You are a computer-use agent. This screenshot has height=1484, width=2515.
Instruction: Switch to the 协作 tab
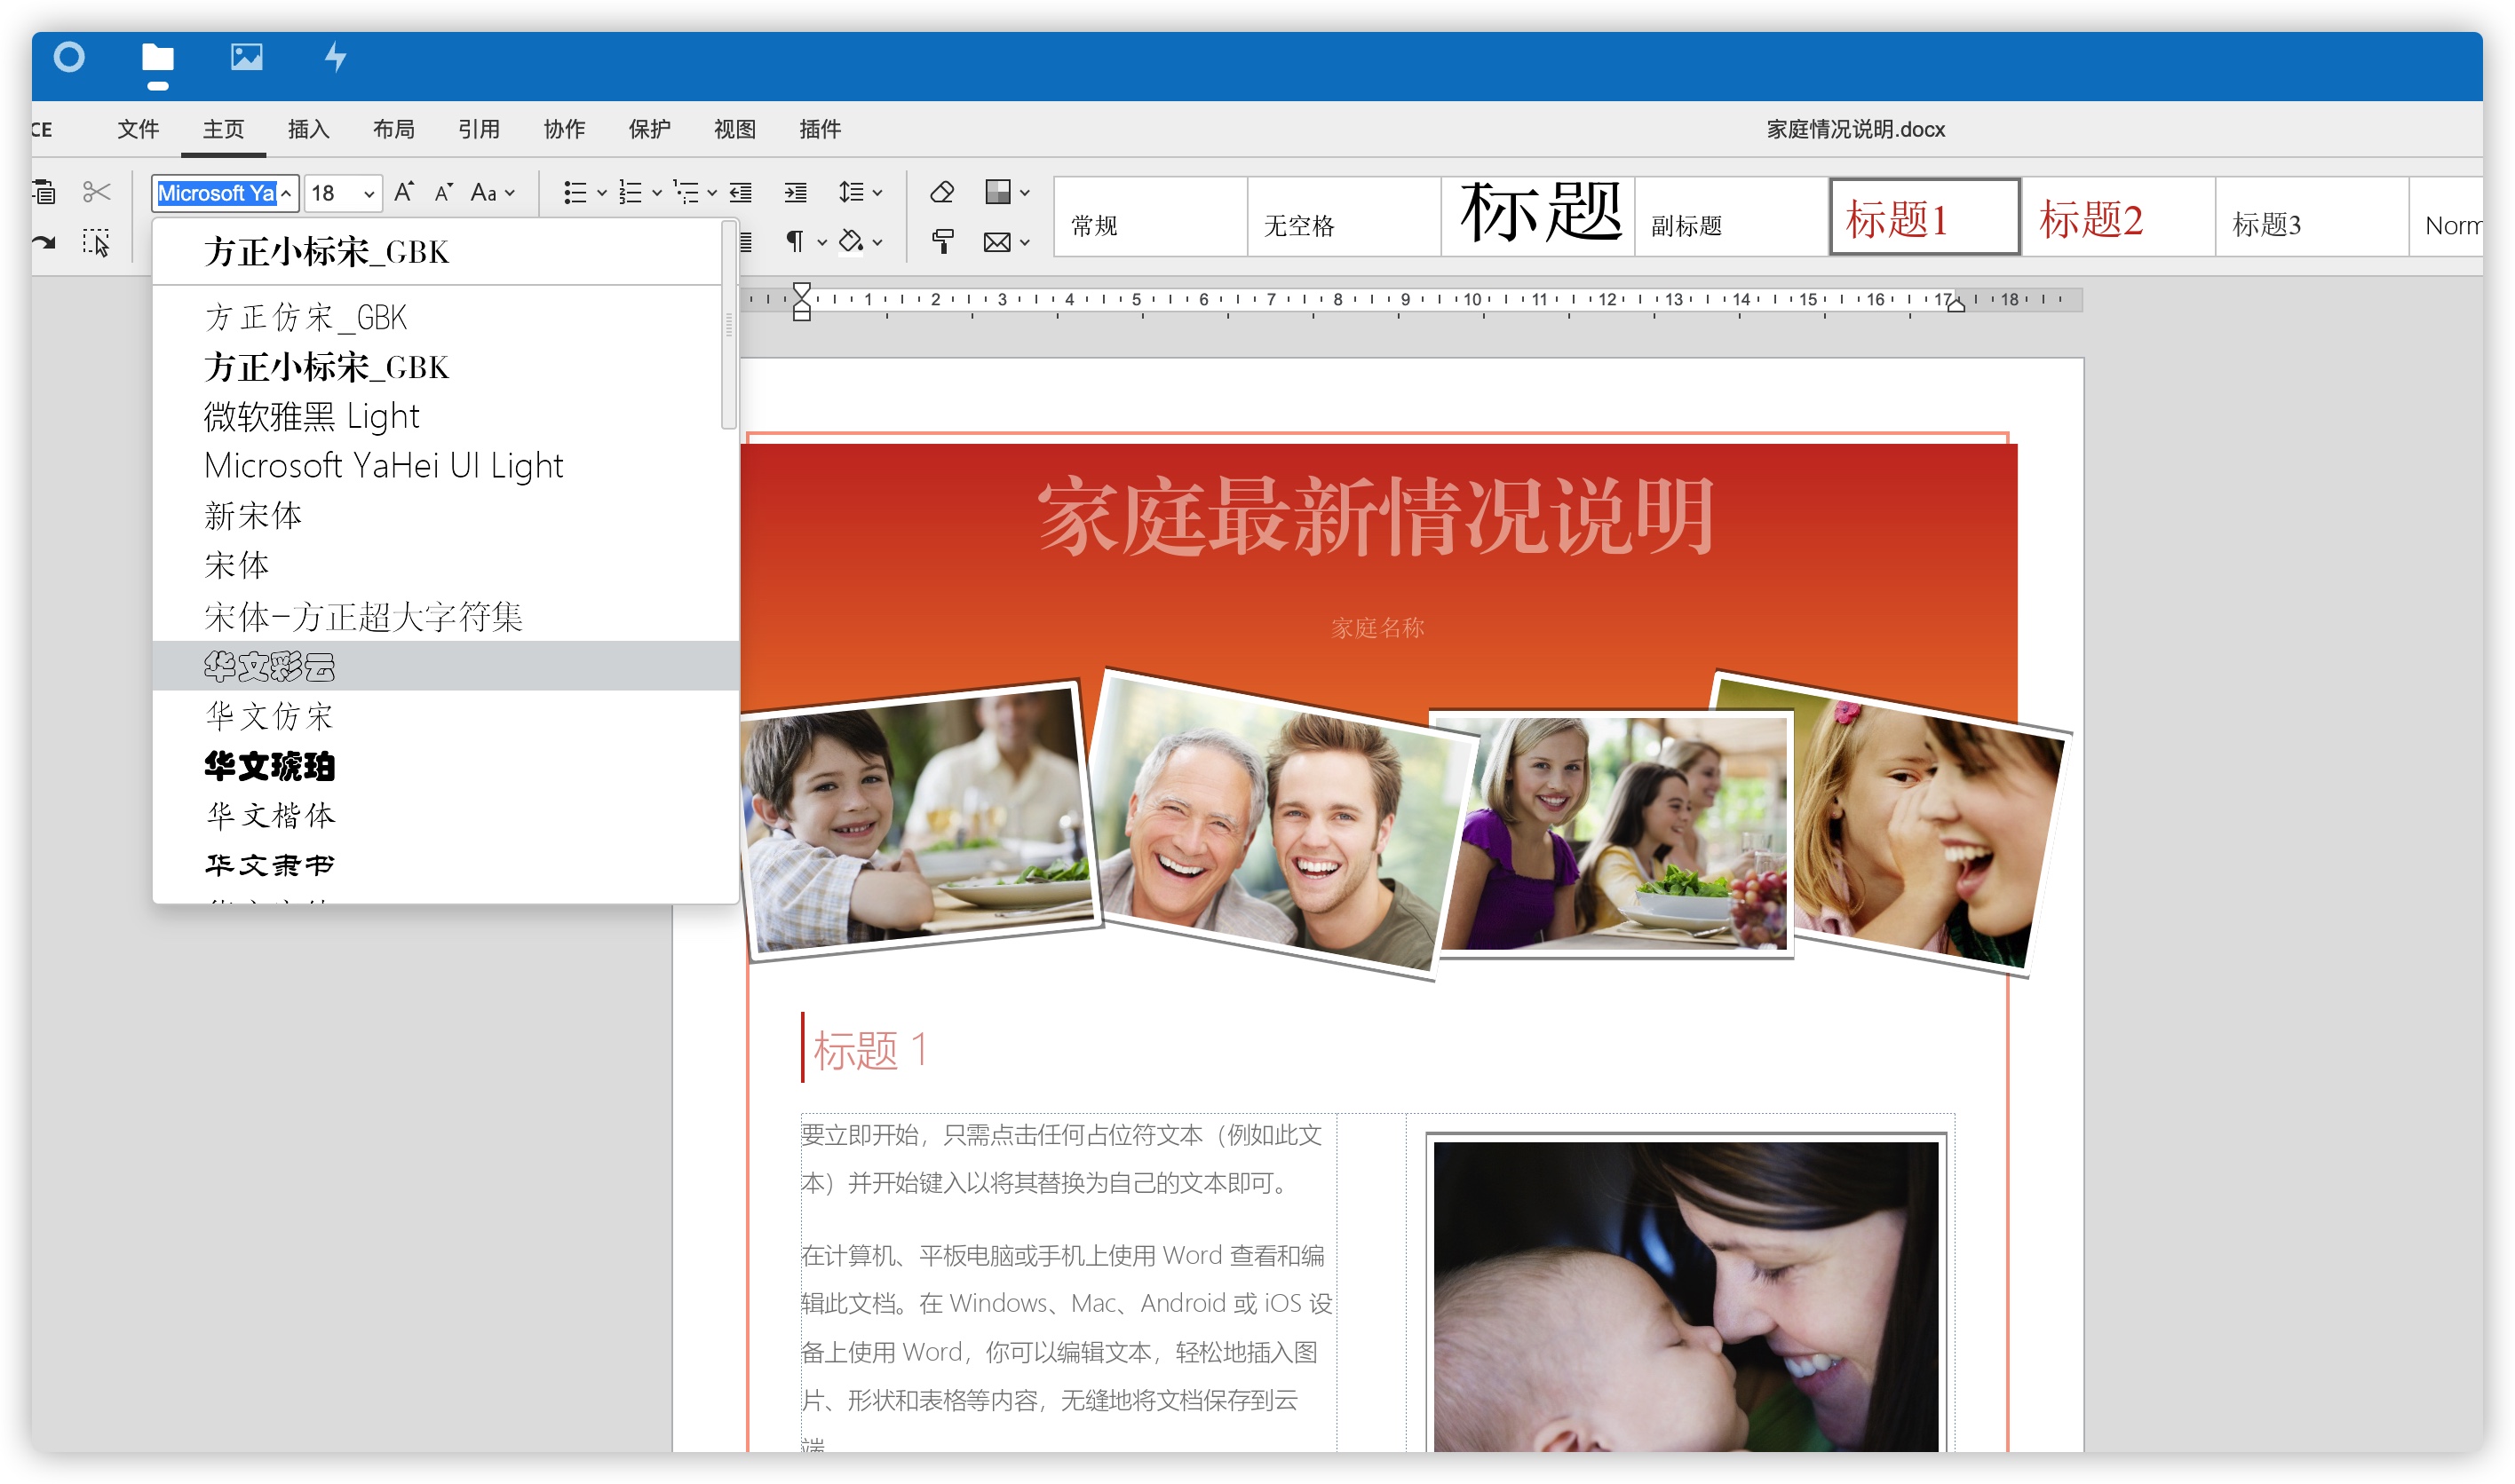(x=564, y=129)
